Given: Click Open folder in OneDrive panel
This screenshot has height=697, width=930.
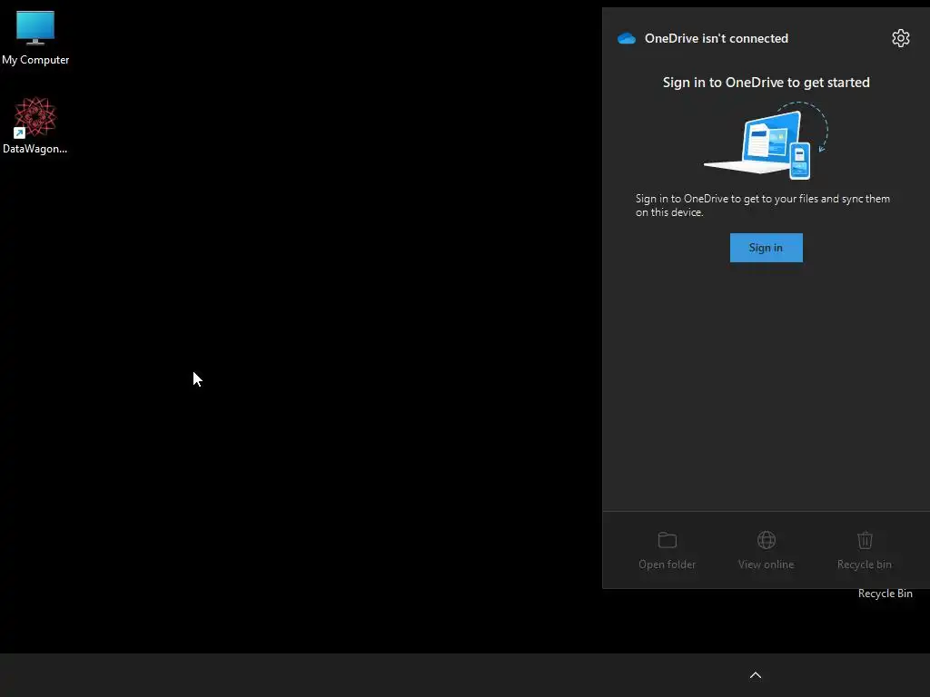Looking at the screenshot, I should [x=668, y=551].
